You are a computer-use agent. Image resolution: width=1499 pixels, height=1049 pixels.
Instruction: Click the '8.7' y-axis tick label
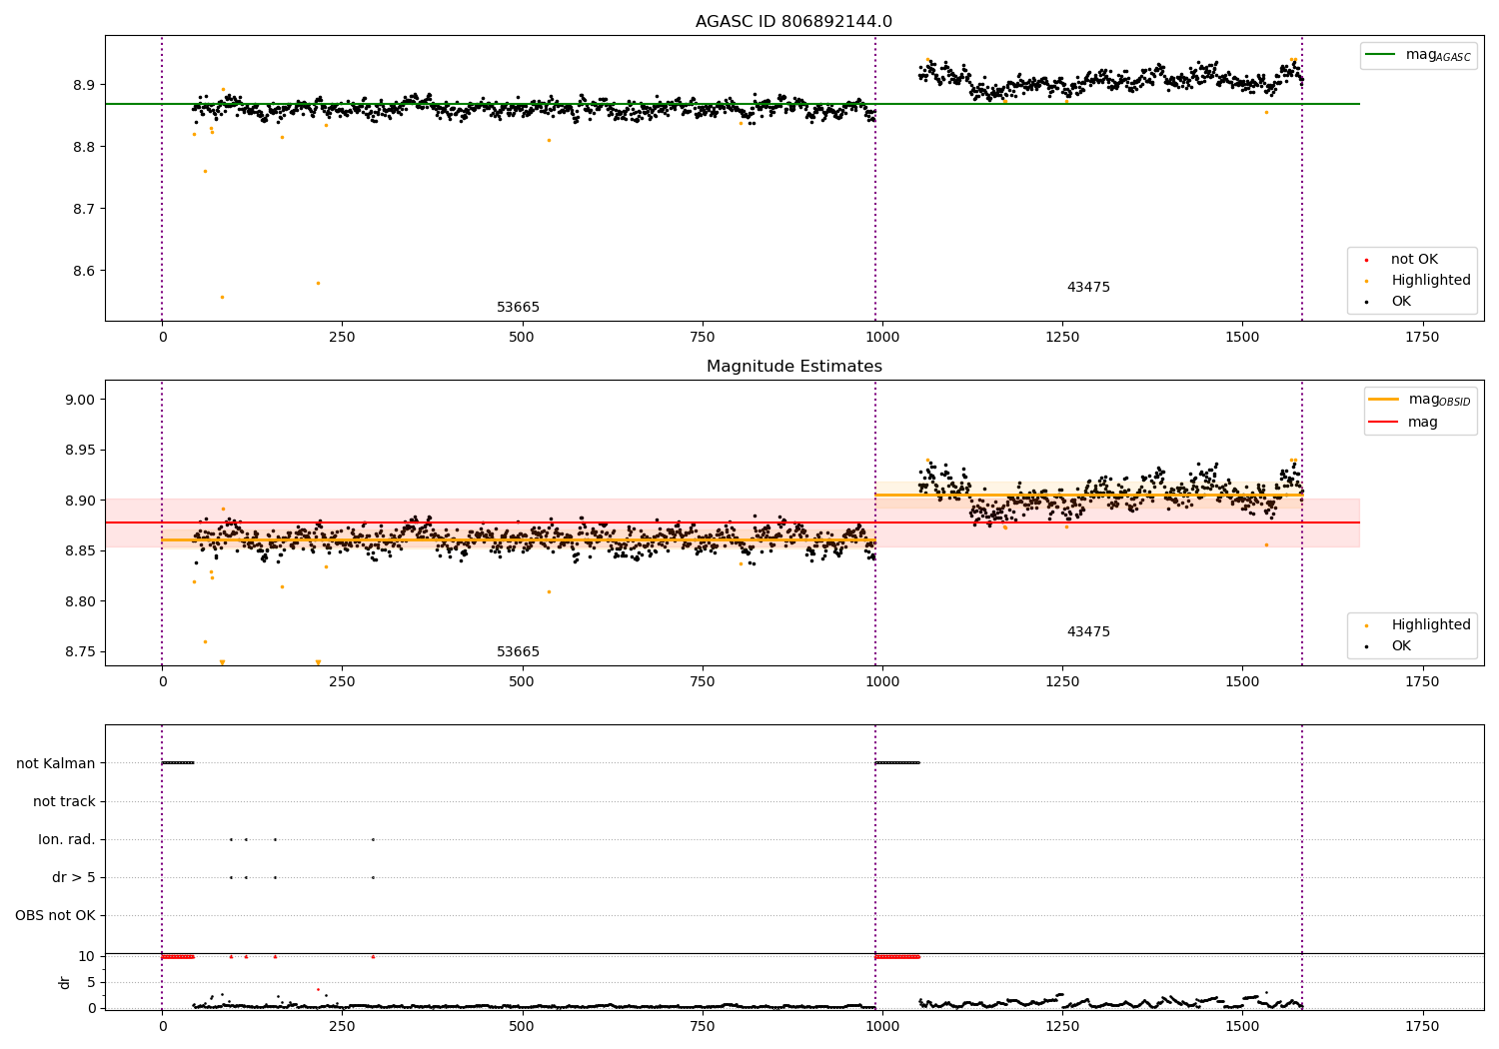(85, 210)
